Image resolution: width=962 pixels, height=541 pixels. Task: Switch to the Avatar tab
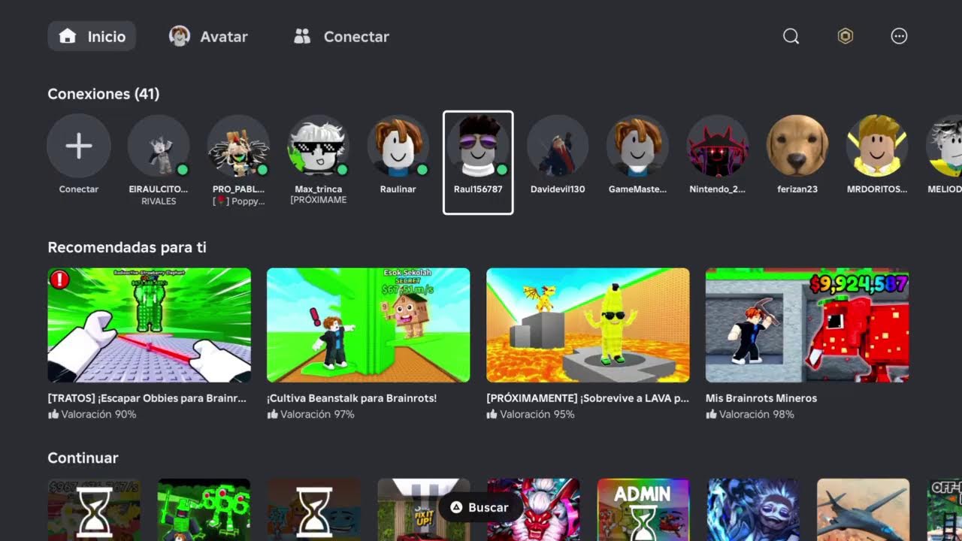point(208,36)
